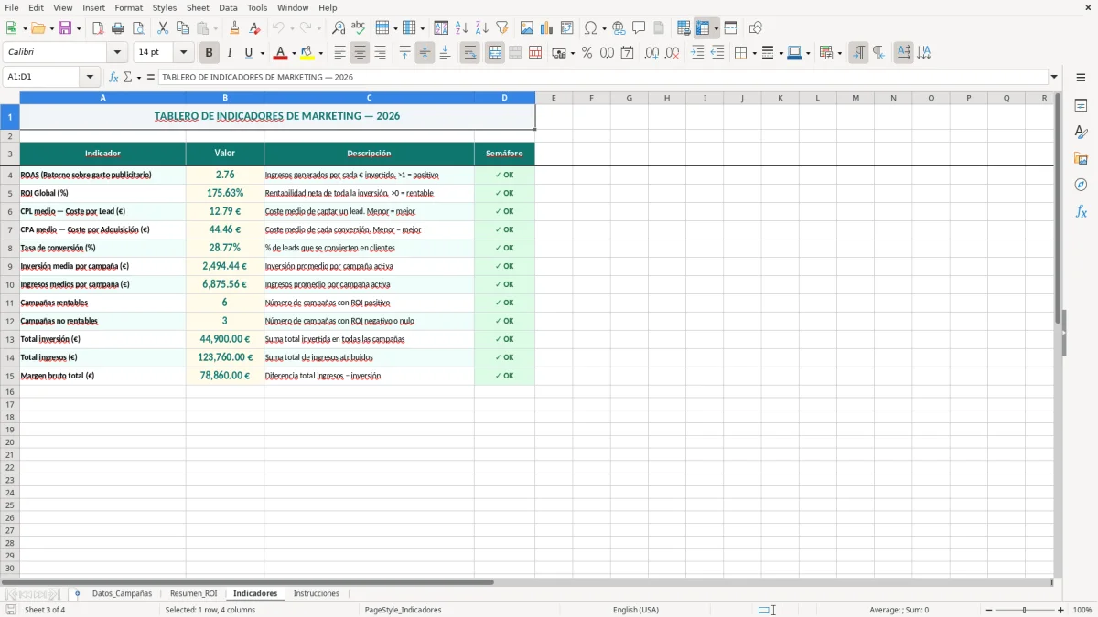The width and height of the screenshot is (1098, 617).
Task: Format as date
Action: (x=628, y=53)
